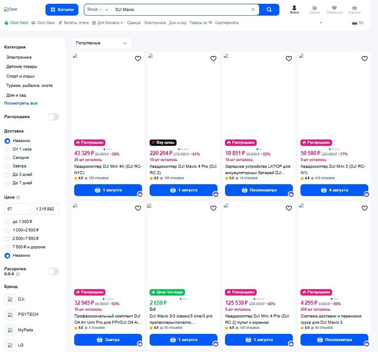The height and width of the screenshot is (352, 378).
Task: Click the PGYTECH brand logo icon
Action: pyautogui.click(x=10, y=315)
